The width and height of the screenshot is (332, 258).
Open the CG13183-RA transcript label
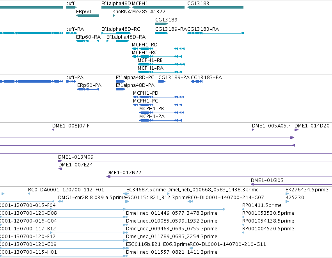coord(203,29)
